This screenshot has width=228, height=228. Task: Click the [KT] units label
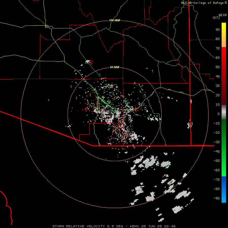tap(216, 17)
